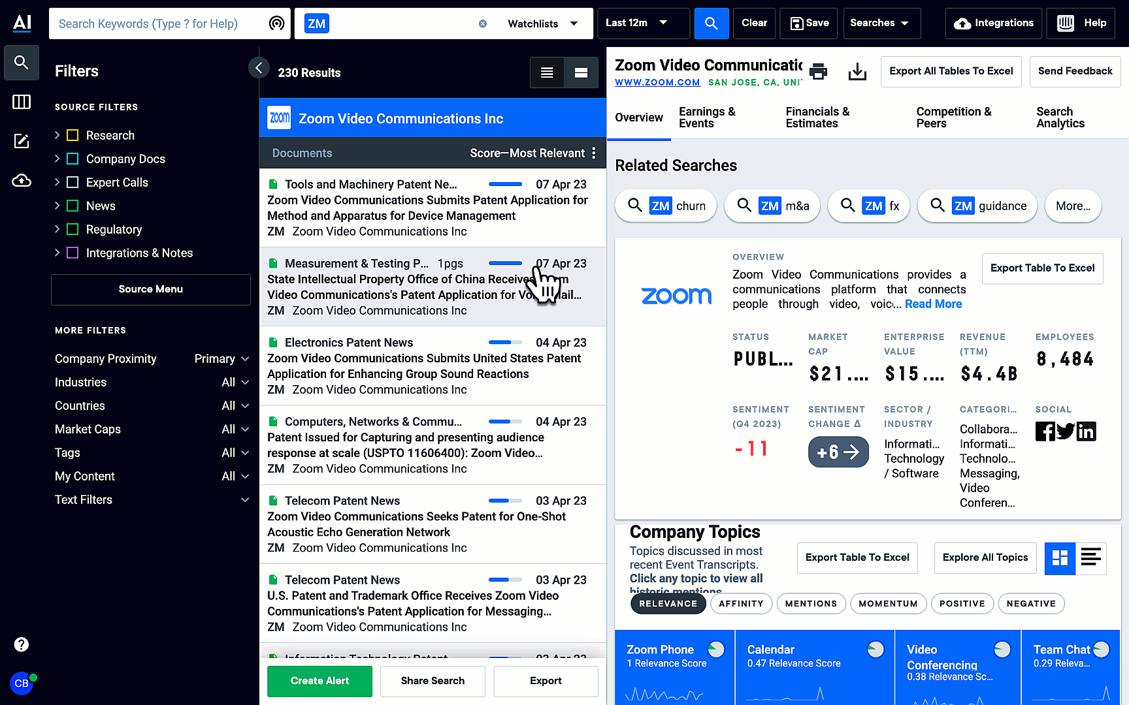The height and width of the screenshot is (705, 1129).
Task: Click the Share Search button
Action: click(433, 681)
